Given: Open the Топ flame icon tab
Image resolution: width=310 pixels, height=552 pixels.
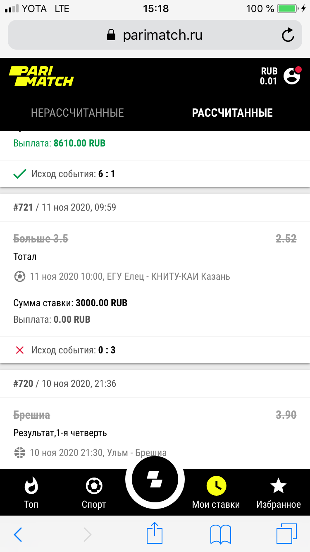Looking at the screenshot, I should pyautogui.click(x=31, y=492).
